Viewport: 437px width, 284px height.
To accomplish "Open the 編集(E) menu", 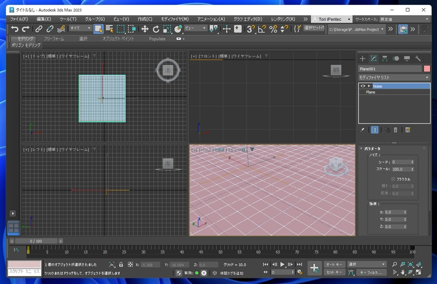I will click(44, 19).
